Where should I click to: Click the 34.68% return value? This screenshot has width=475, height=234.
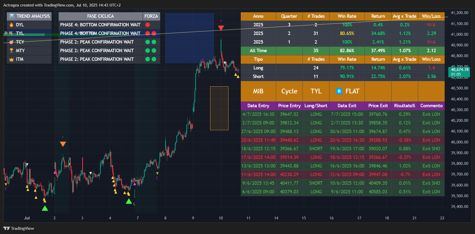click(378, 33)
